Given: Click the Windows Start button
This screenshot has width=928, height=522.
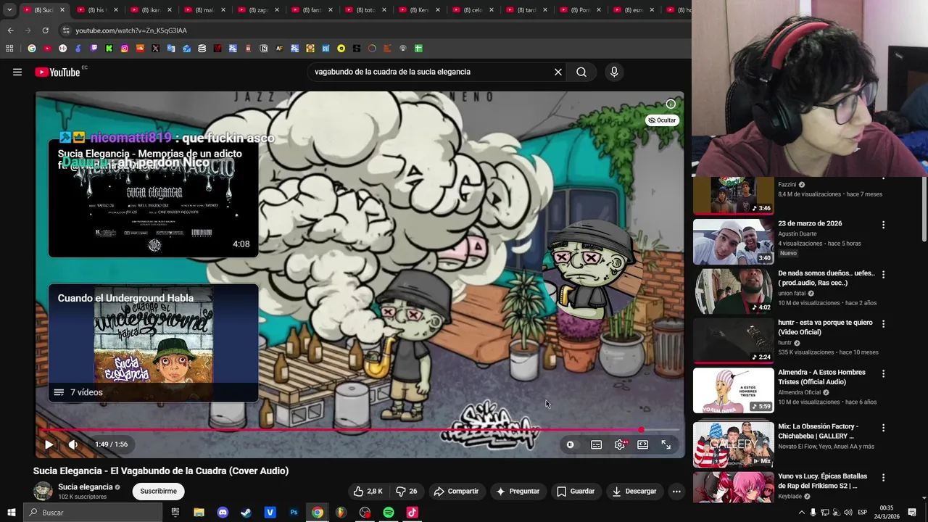Looking at the screenshot, I should [11, 513].
